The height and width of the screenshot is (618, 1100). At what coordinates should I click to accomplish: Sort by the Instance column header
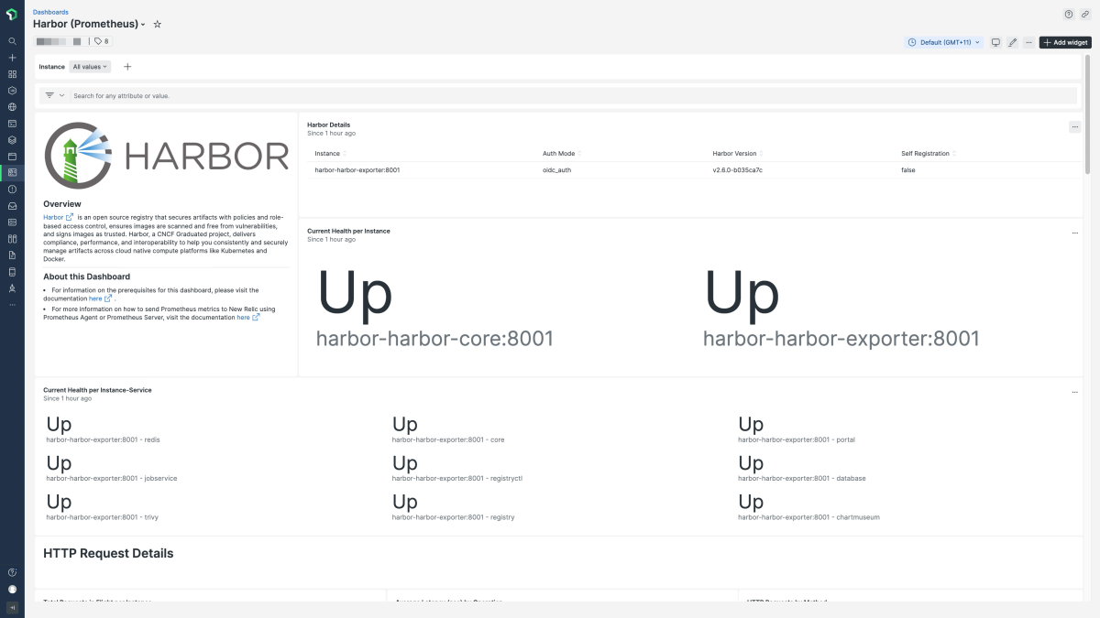pyautogui.click(x=331, y=153)
